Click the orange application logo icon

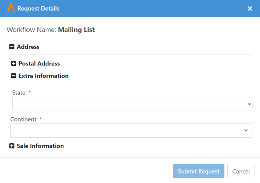click(11, 7)
